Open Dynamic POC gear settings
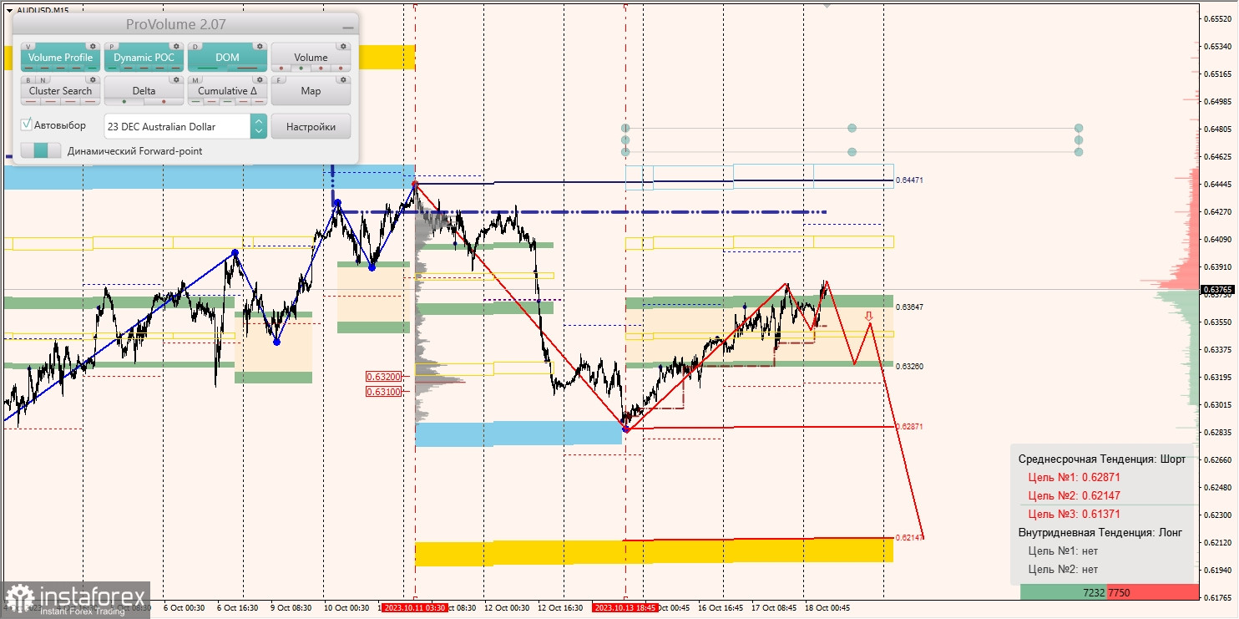This screenshot has width=1239, height=619. [176, 46]
